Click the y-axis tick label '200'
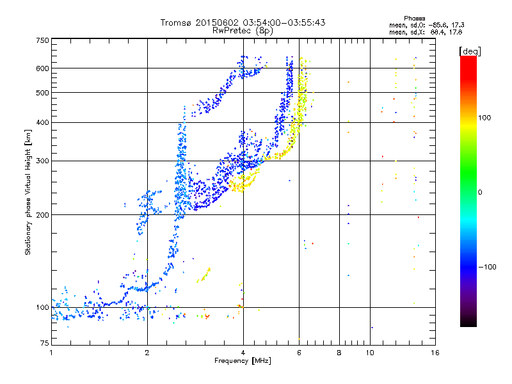The height and width of the screenshot is (384, 512). click(x=42, y=215)
